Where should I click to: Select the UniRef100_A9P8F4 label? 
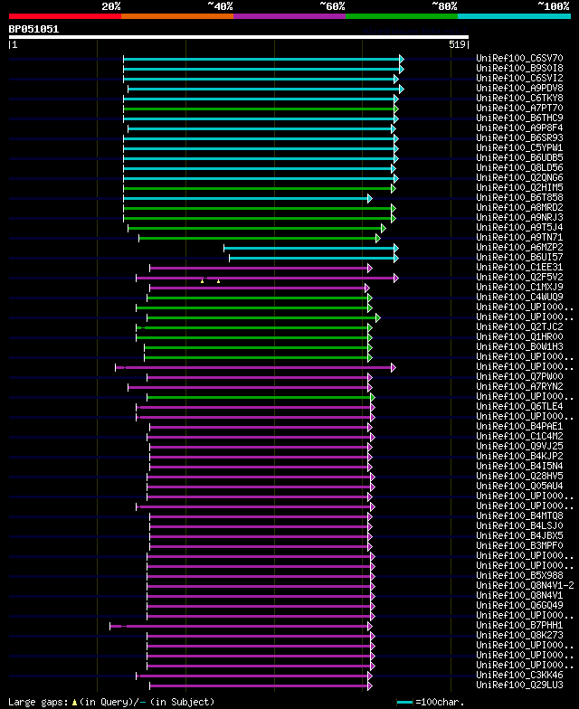[x=519, y=128]
